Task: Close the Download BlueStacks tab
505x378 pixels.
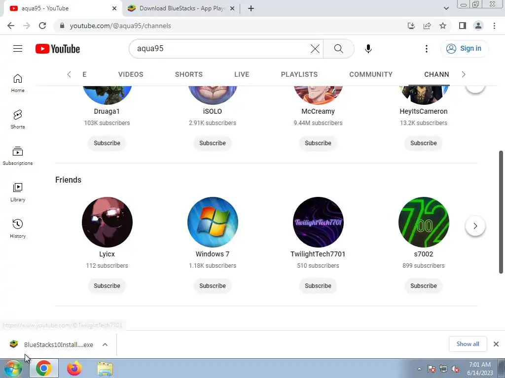Action: coord(232,8)
